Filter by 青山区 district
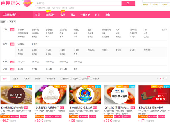This screenshot has width=170, height=123. pyautogui.click(x=118, y=50)
